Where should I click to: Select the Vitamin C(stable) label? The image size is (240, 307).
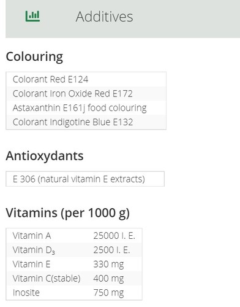coord(47,279)
